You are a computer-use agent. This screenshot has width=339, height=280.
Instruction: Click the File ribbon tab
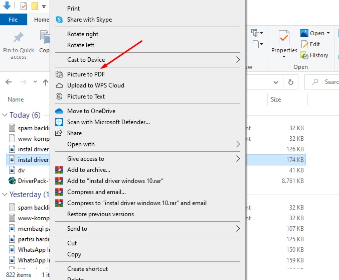coord(13,20)
